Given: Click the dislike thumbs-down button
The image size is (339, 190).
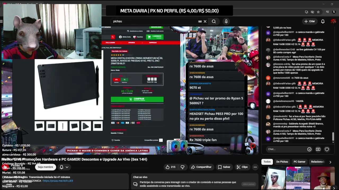Looking at the screenshot, I should click(x=182, y=167).
